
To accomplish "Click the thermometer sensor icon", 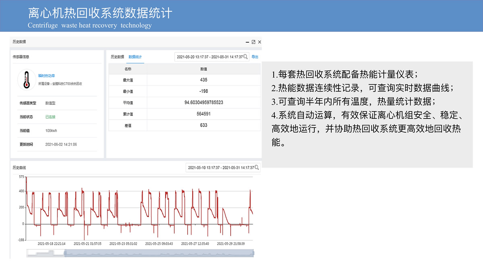I will (x=27, y=79).
